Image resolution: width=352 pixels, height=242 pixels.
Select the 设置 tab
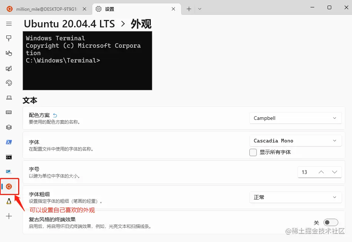107,8
